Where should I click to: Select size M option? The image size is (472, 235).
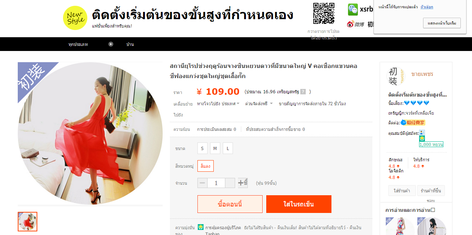pyautogui.click(x=215, y=148)
